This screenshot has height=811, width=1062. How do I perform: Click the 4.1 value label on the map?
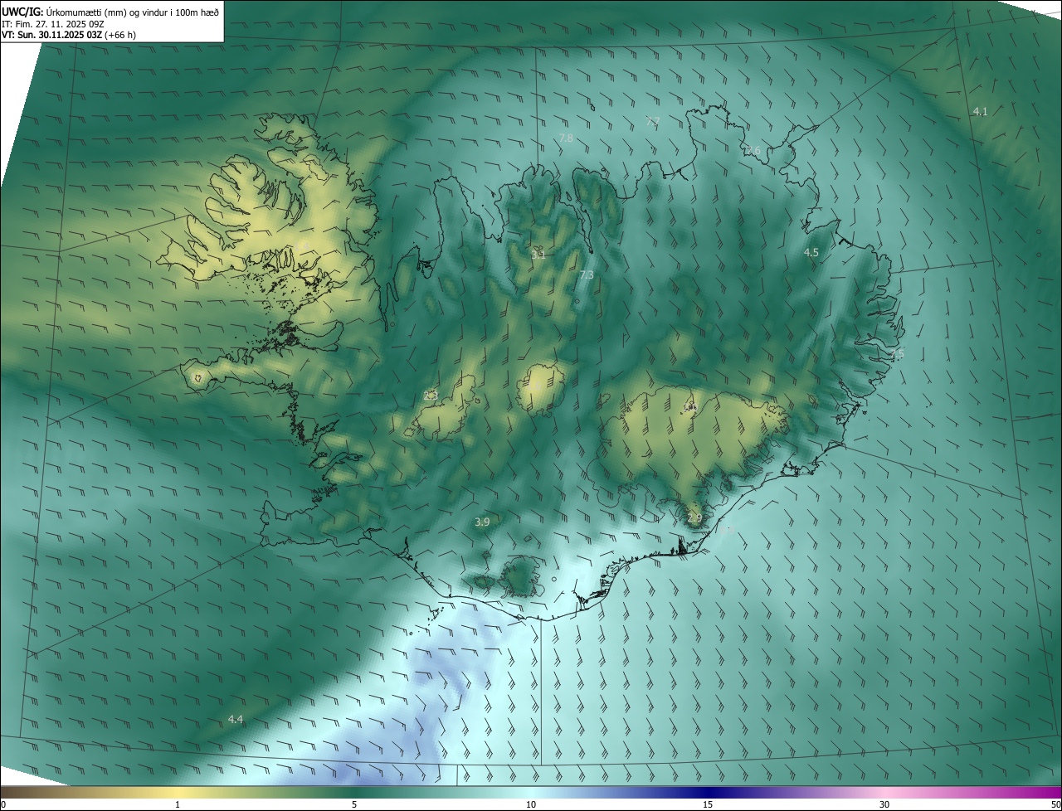point(980,111)
